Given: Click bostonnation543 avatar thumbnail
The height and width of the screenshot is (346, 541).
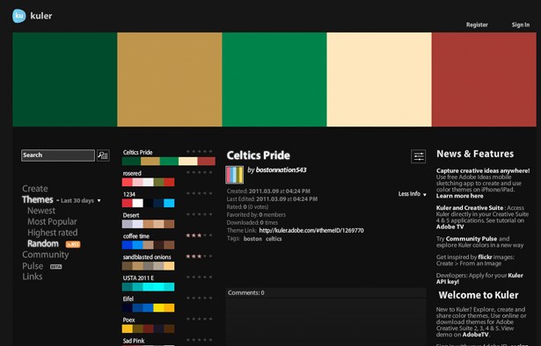Looking at the screenshot, I should [234, 175].
